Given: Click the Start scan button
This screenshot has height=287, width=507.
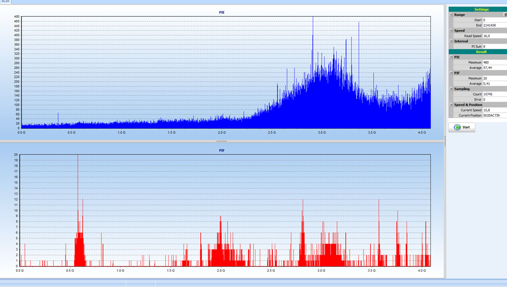Looking at the screenshot, I should point(462,127).
